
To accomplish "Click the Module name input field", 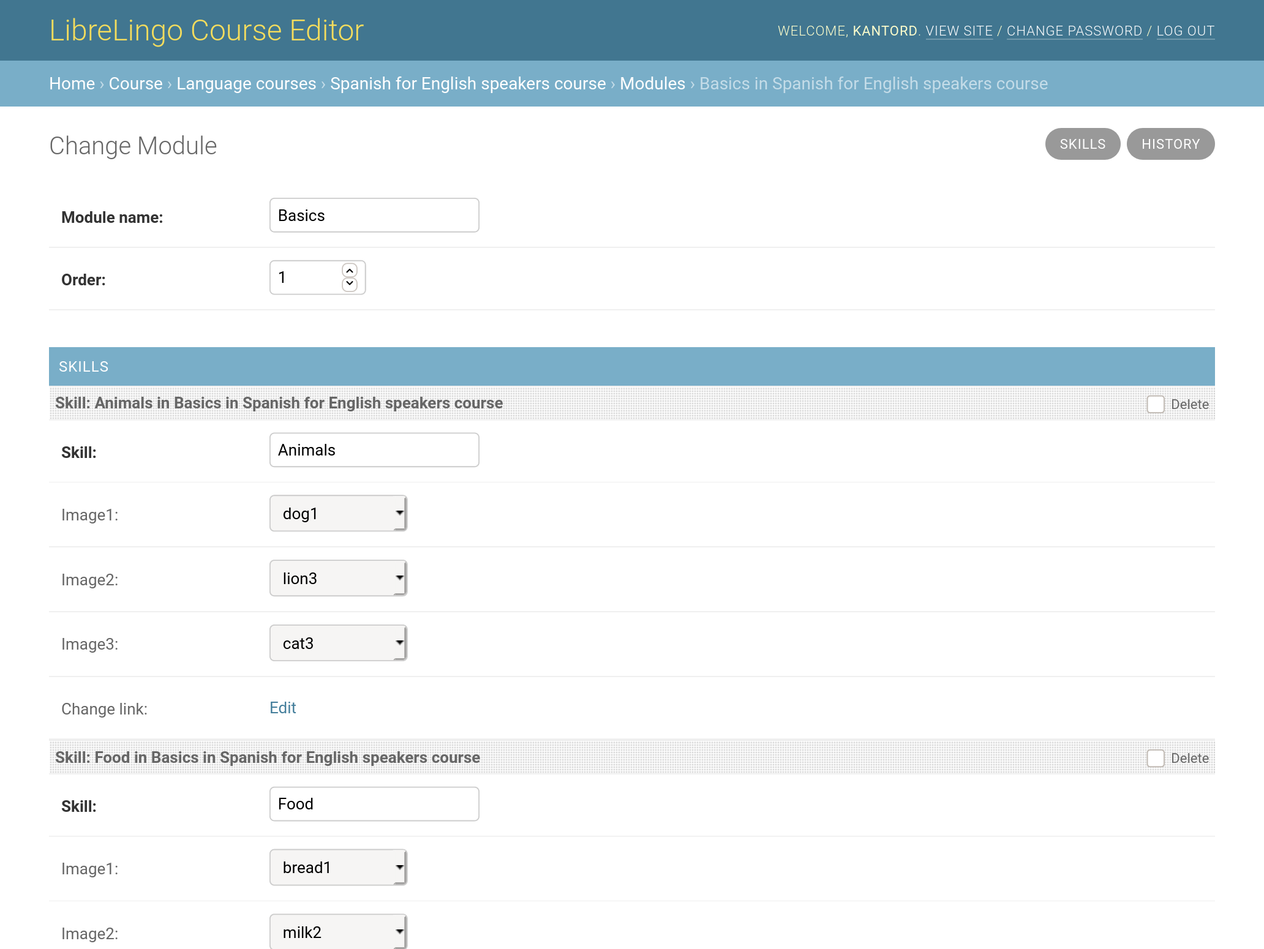I will pyautogui.click(x=374, y=216).
